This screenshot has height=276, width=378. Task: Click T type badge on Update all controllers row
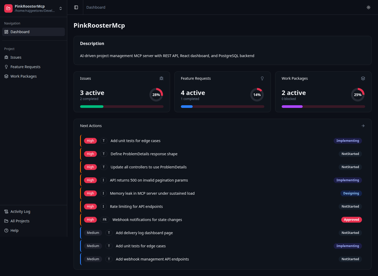click(x=104, y=167)
